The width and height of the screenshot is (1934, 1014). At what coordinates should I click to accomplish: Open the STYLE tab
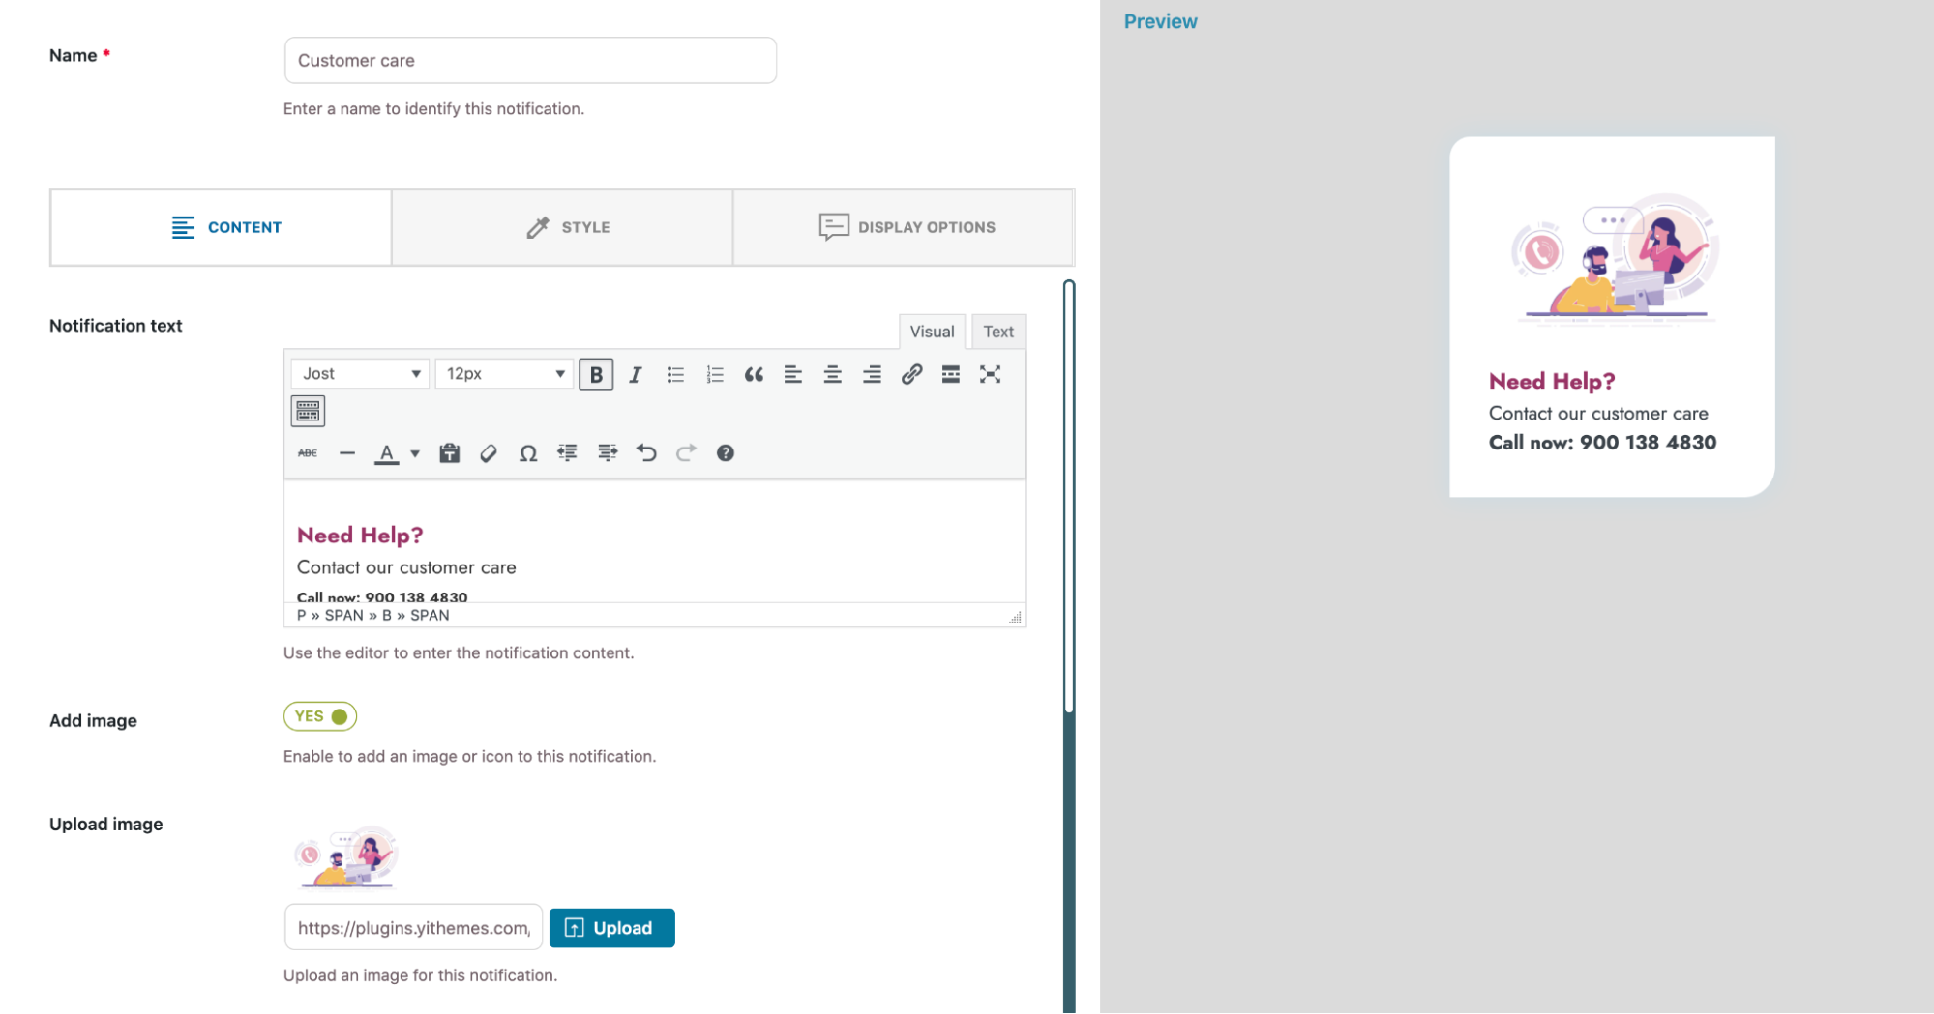pos(562,227)
